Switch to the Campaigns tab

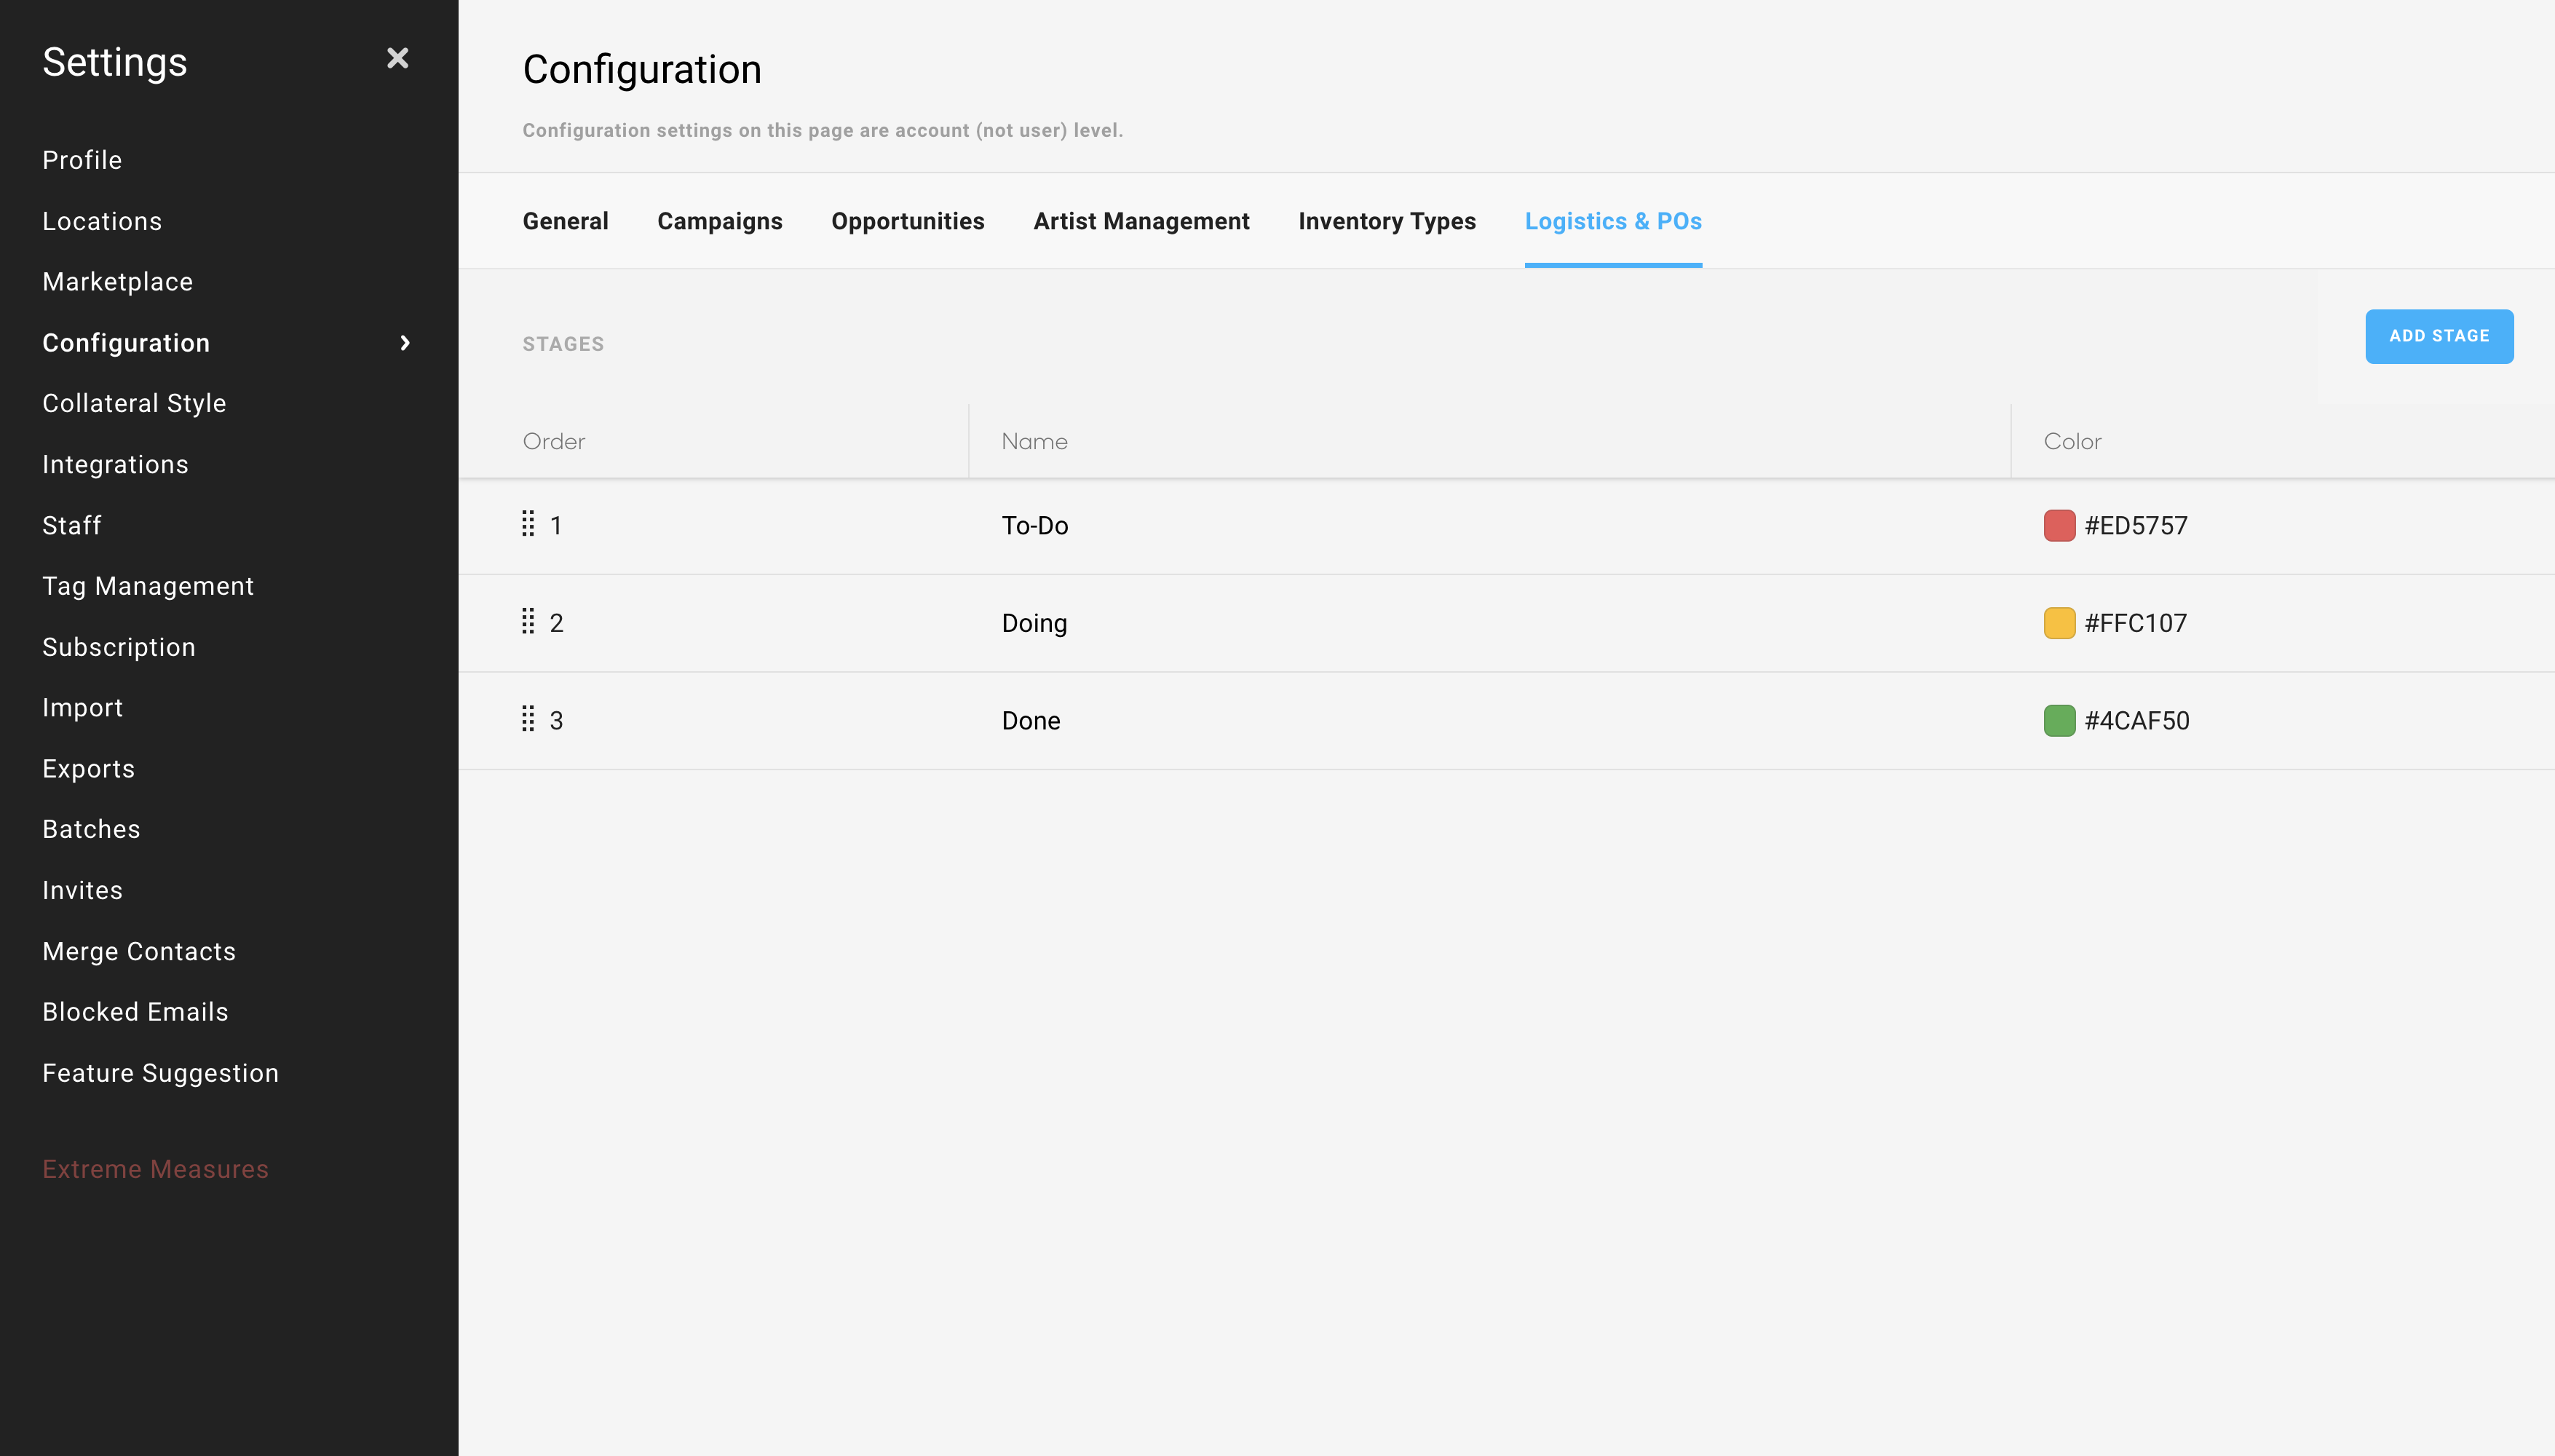click(x=718, y=221)
